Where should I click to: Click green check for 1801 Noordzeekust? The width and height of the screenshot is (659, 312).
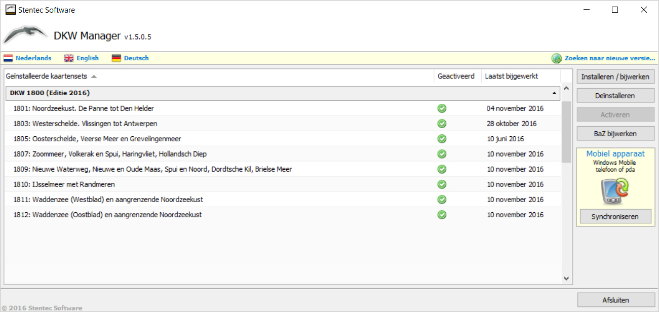442,108
